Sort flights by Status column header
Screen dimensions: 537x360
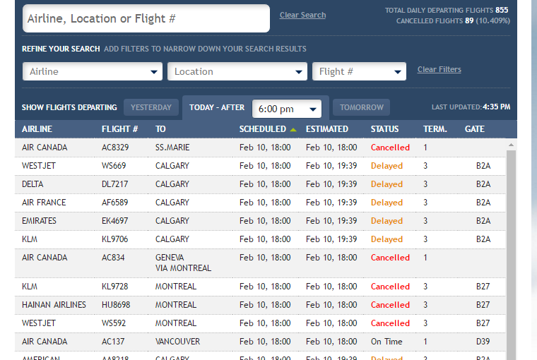click(384, 129)
